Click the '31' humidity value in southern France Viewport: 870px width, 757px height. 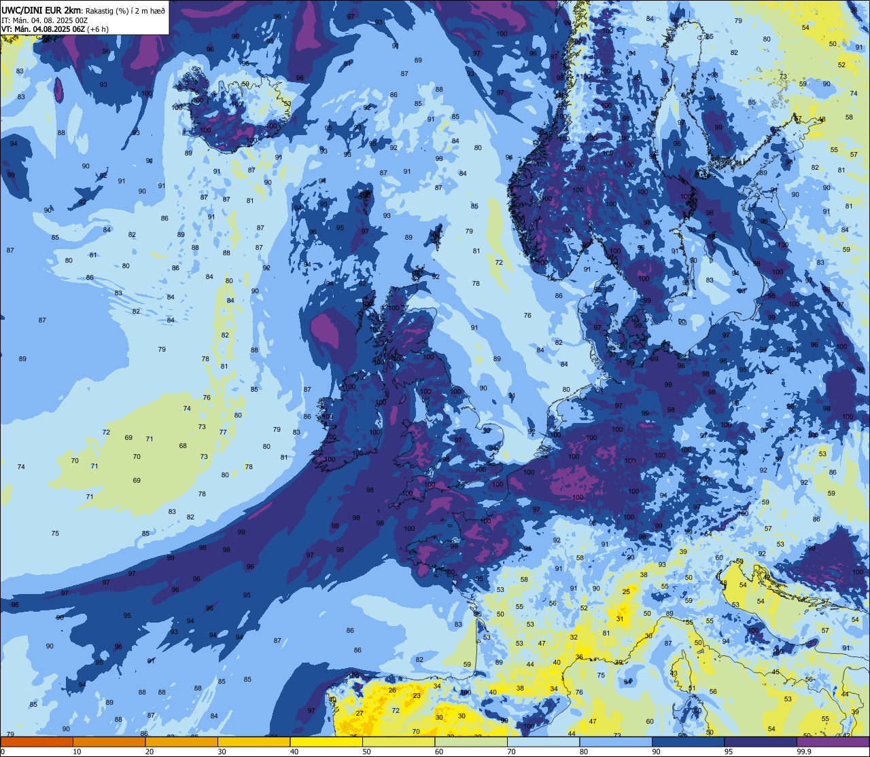click(x=620, y=618)
